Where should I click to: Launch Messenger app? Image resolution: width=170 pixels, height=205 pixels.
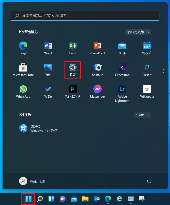pyautogui.click(x=98, y=91)
